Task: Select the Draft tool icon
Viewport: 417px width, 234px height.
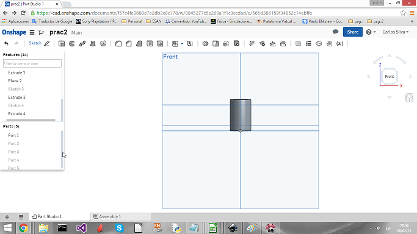Action: [x=139, y=43]
